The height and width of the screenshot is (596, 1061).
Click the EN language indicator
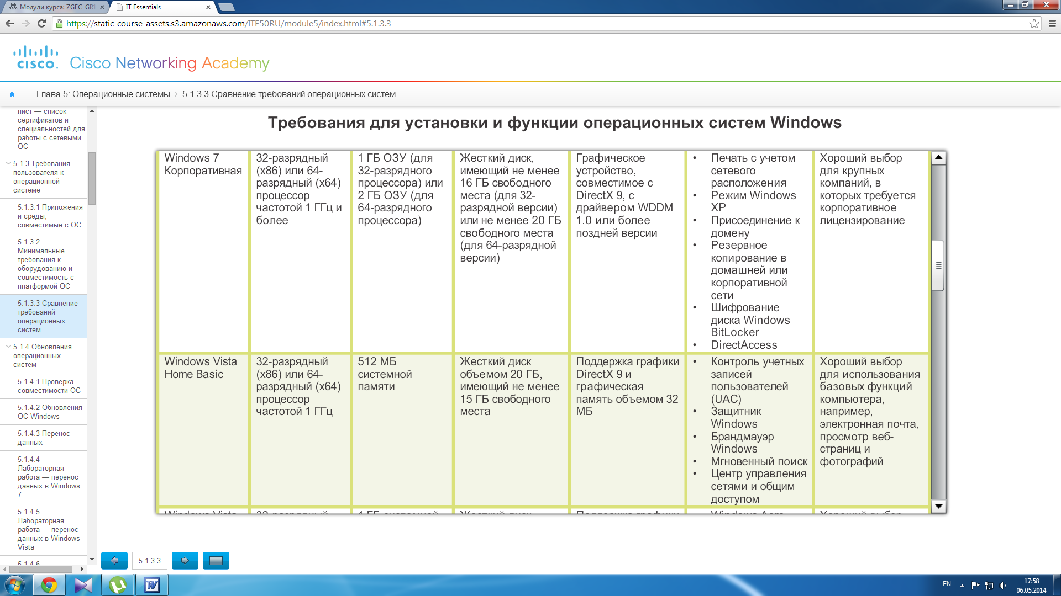coord(947,584)
